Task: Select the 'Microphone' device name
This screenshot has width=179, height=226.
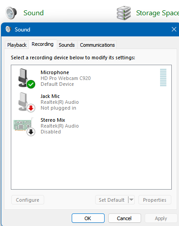Action: click(55, 72)
